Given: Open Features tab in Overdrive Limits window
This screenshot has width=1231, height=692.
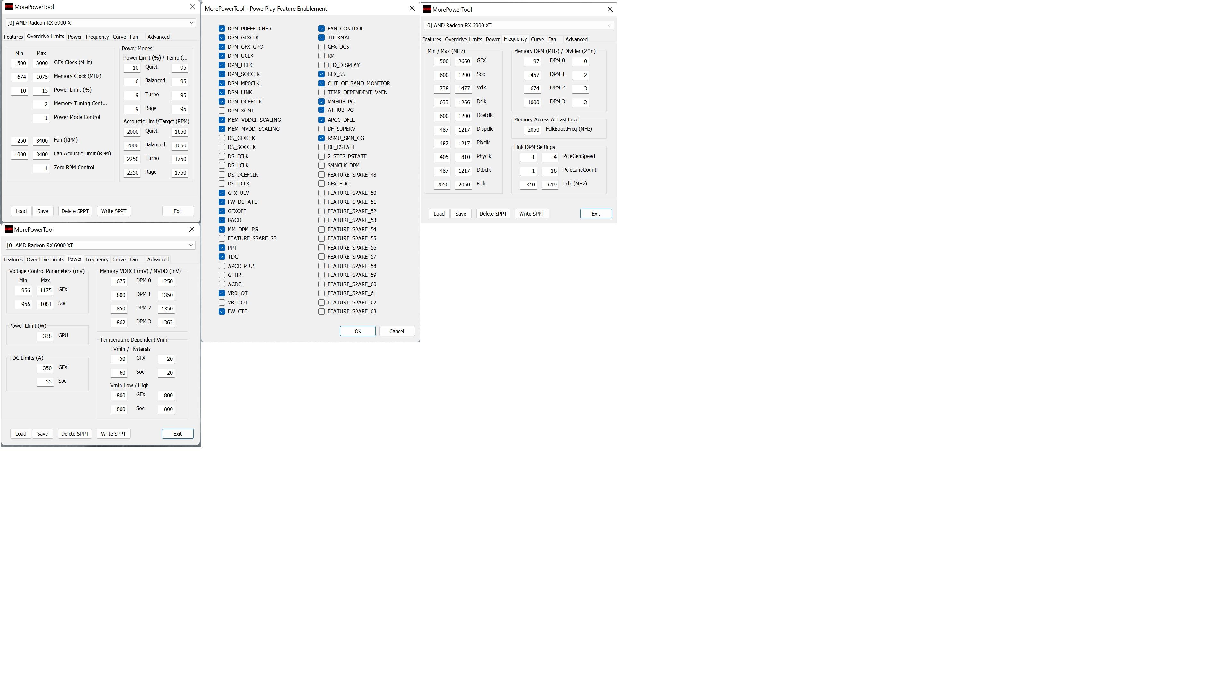Looking at the screenshot, I should tap(13, 37).
